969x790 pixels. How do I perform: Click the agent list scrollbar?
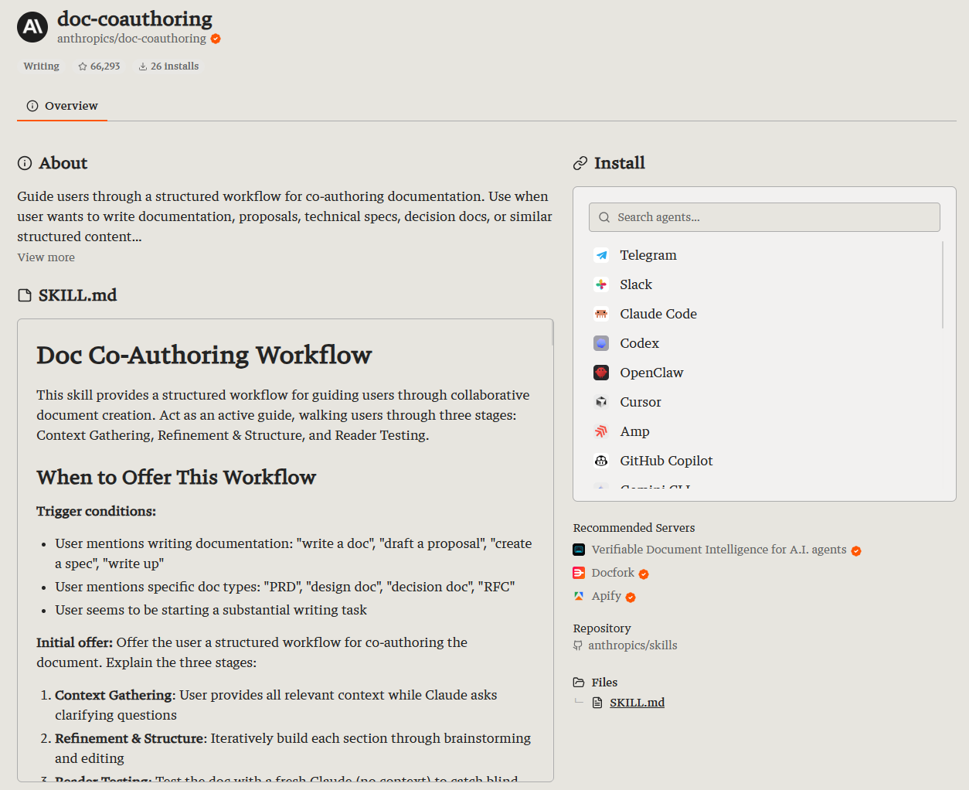[943, 284]
